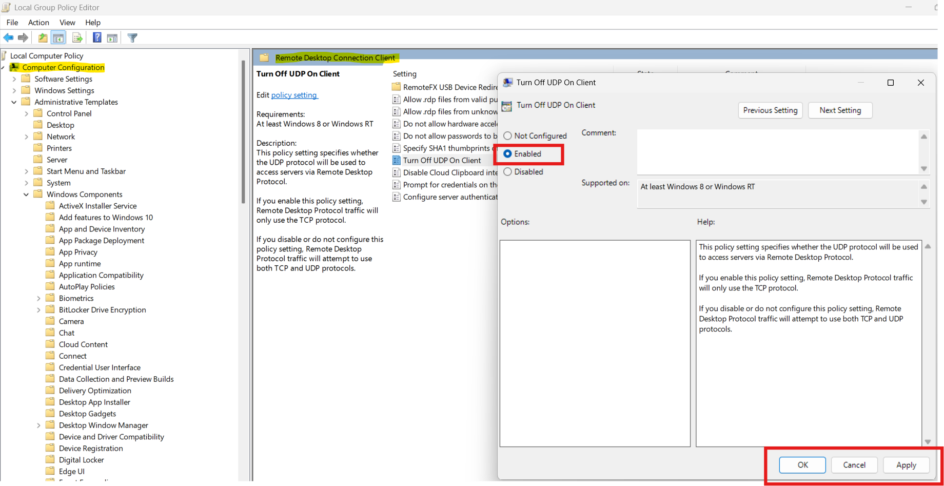Viewport: 944px width, 486px height.
Task: Go to Next Setting
Action: pos(840,110)
